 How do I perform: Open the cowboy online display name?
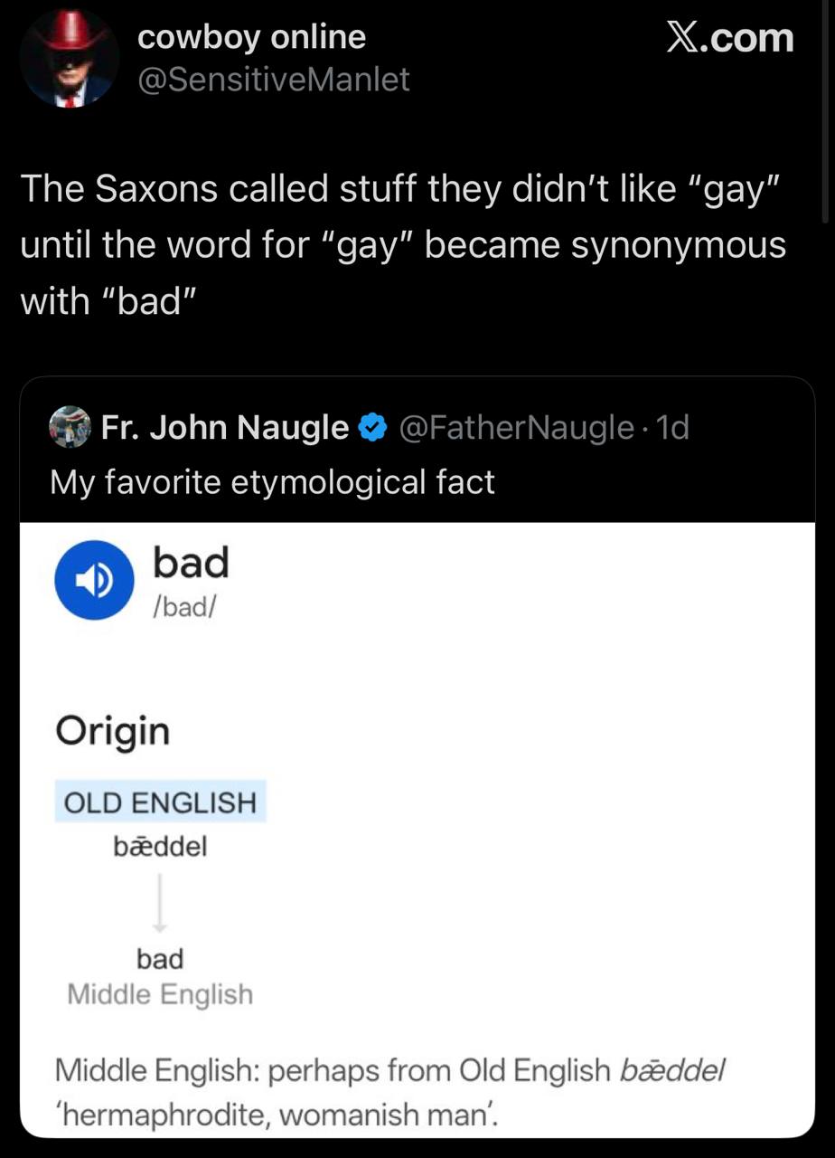(x=251, y=37)
